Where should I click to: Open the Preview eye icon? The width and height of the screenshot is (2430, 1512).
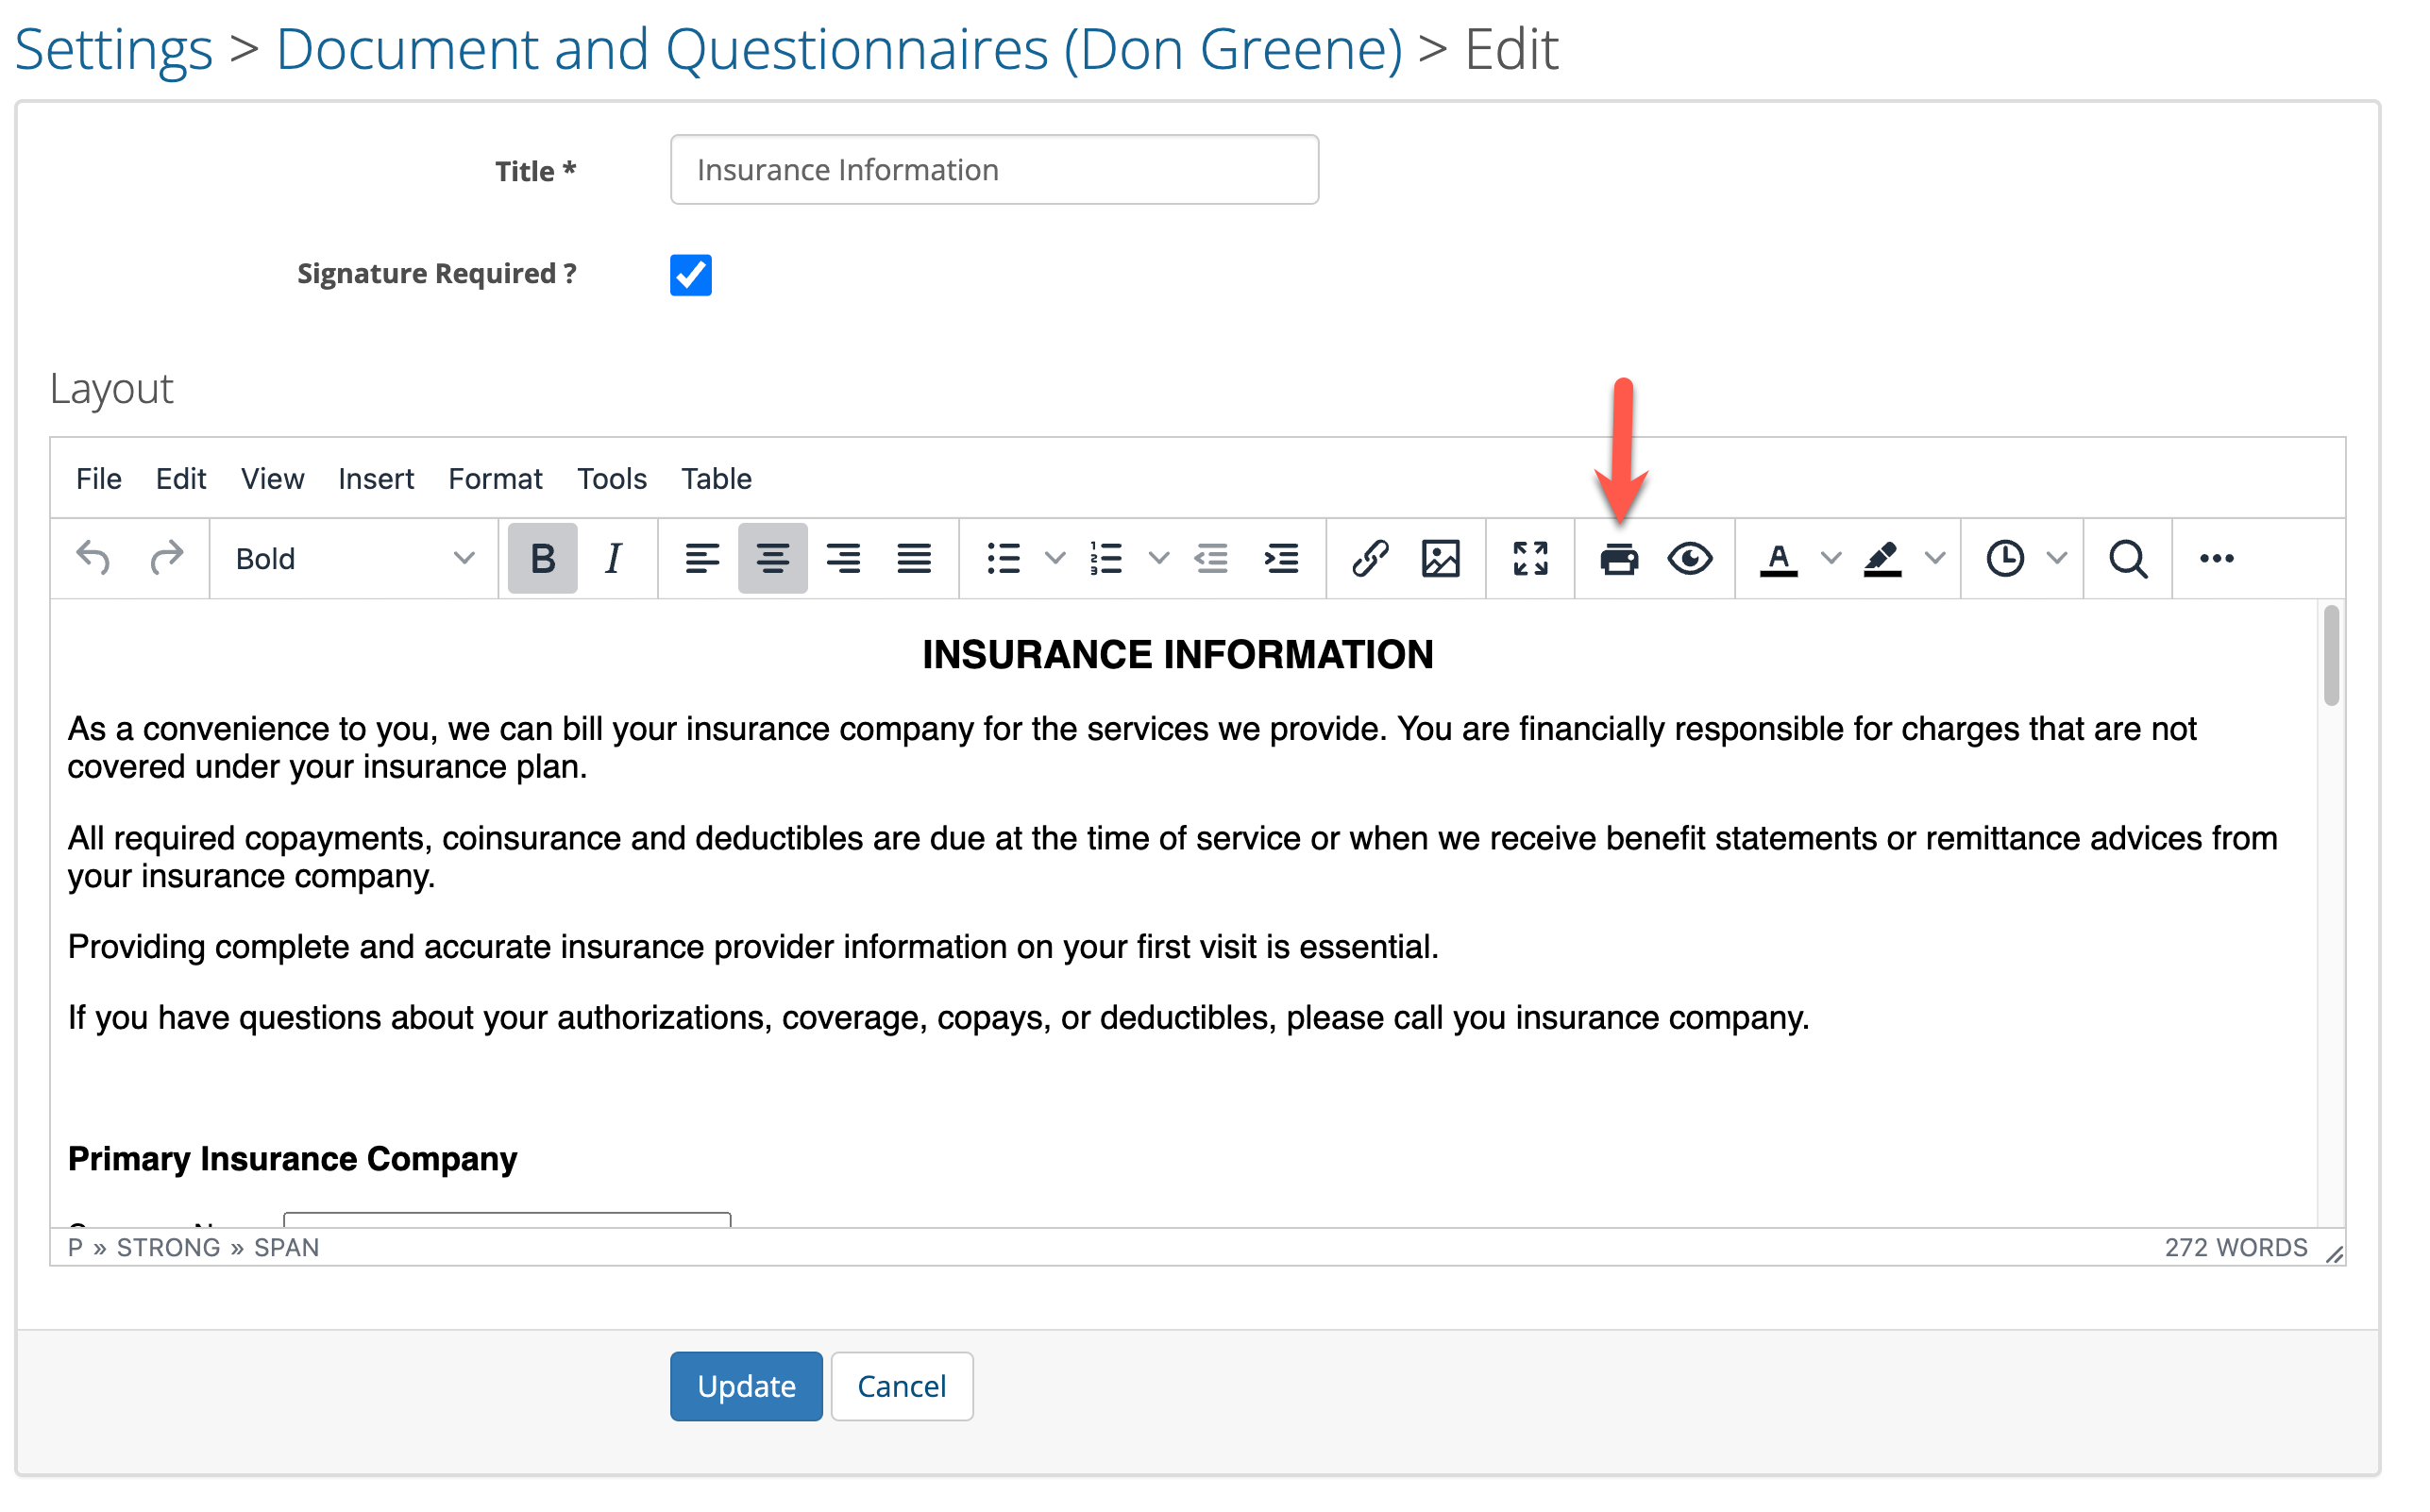tap(1689, 559)
